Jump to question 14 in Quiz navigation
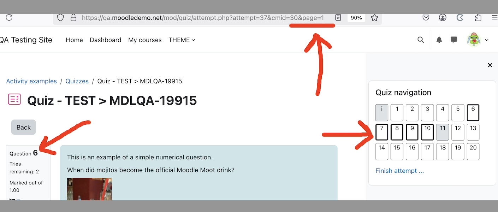The image size is (498, 212). click(382, 152)
